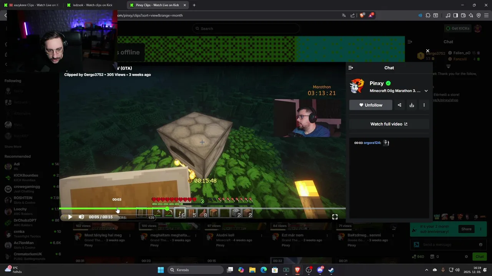Open the Brave hamburger main menu
Viewport: 492px width, 276px height.
tap(486, 15)
